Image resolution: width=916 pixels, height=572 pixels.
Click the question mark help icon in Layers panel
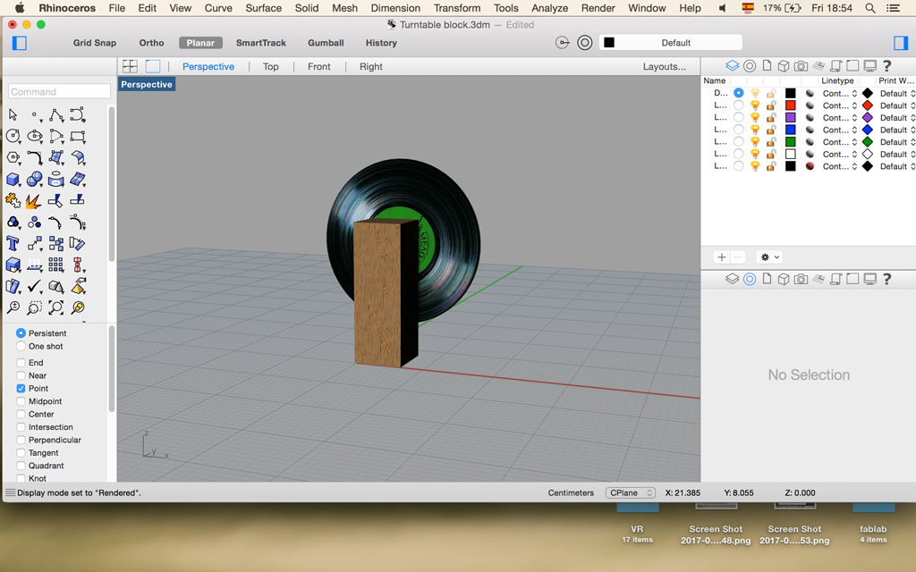[886, 66]
